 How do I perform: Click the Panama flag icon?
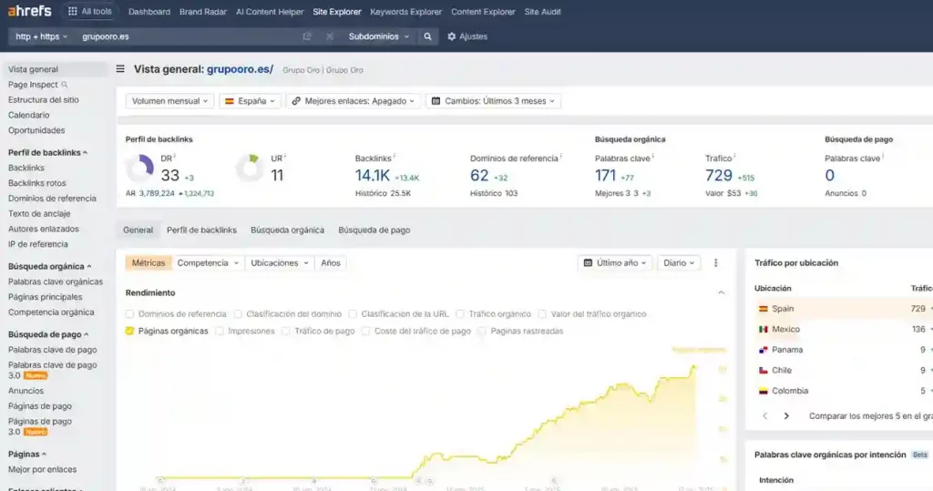pos(763,350)
